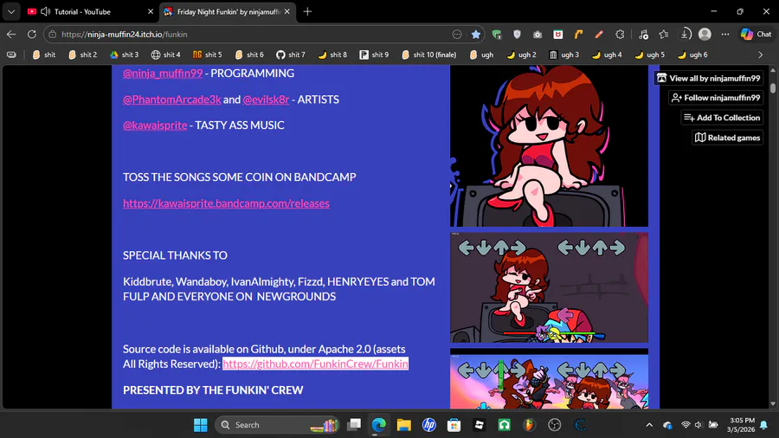Image resolution: width=779 pixels, height=438 pixels.
Task: Open the orange arrow extension icon
Action: click(578, 35)
